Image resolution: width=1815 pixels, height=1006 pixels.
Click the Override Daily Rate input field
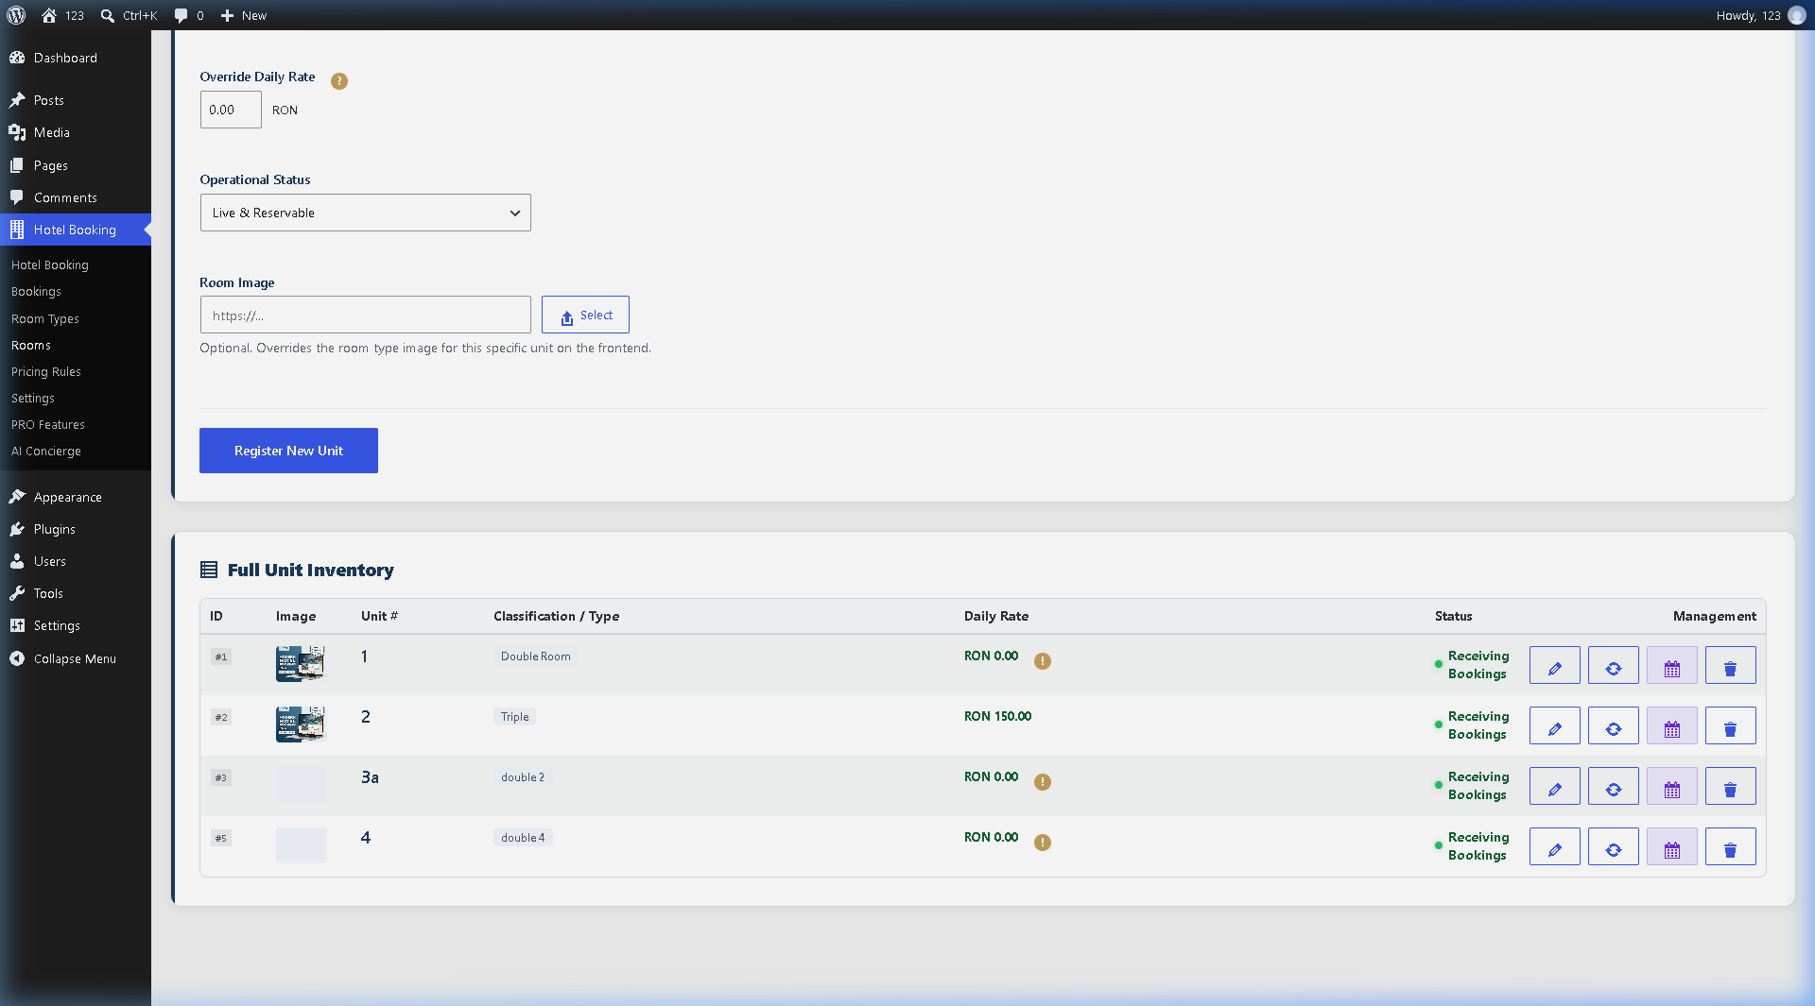(231, 110)
